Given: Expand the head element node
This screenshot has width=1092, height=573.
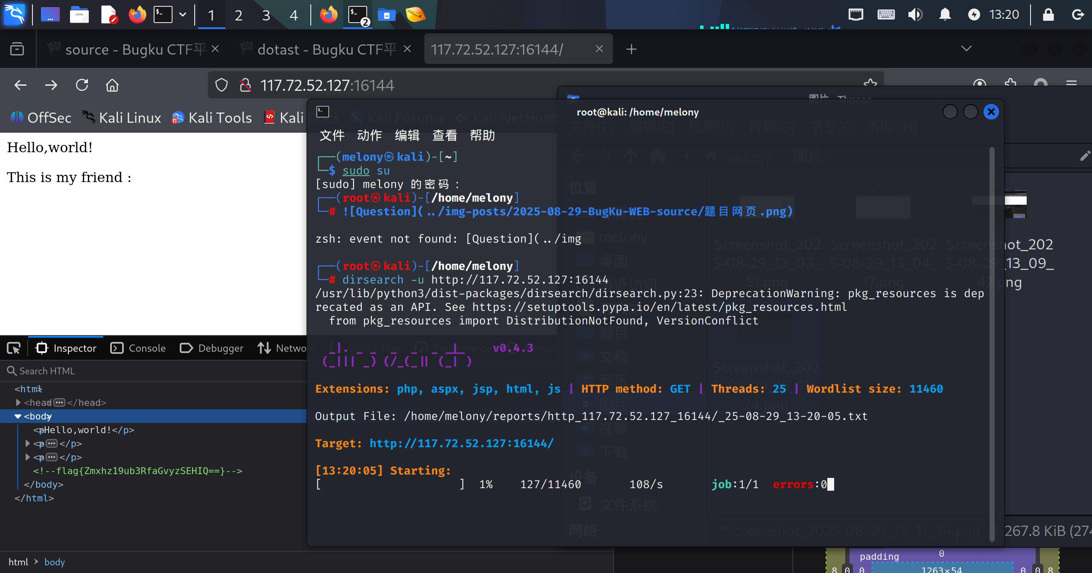Looking at the screenshot, I should coord(18,402).
